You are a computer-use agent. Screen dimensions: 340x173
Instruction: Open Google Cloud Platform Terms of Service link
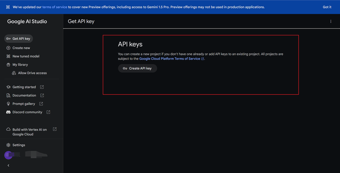[x=170, y=59]
